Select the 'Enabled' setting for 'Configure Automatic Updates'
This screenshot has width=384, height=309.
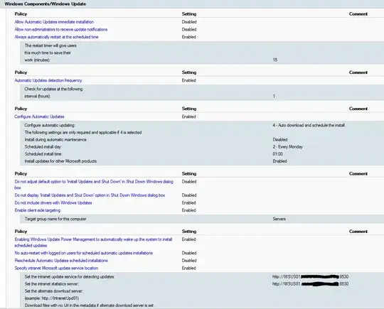pos(189,116)
